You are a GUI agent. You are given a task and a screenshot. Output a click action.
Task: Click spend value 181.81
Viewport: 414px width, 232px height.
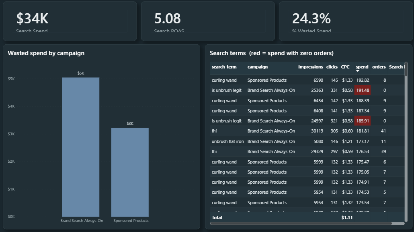coord(363,131)
